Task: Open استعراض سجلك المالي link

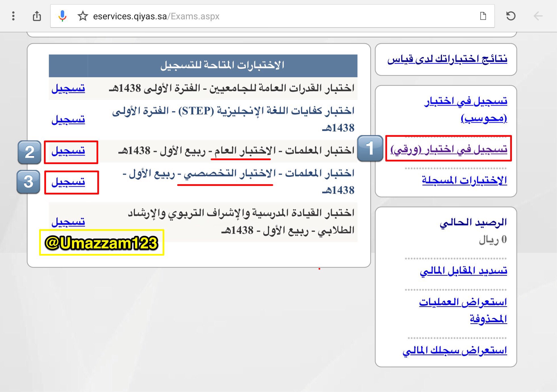Action: [x=455, y=350]
